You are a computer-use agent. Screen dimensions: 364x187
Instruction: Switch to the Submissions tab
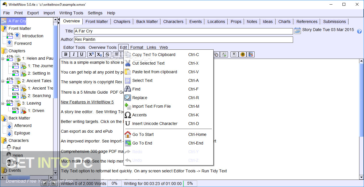click(334, 22)
